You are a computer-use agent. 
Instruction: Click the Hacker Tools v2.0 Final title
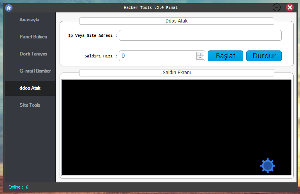(x=150, y=8)
